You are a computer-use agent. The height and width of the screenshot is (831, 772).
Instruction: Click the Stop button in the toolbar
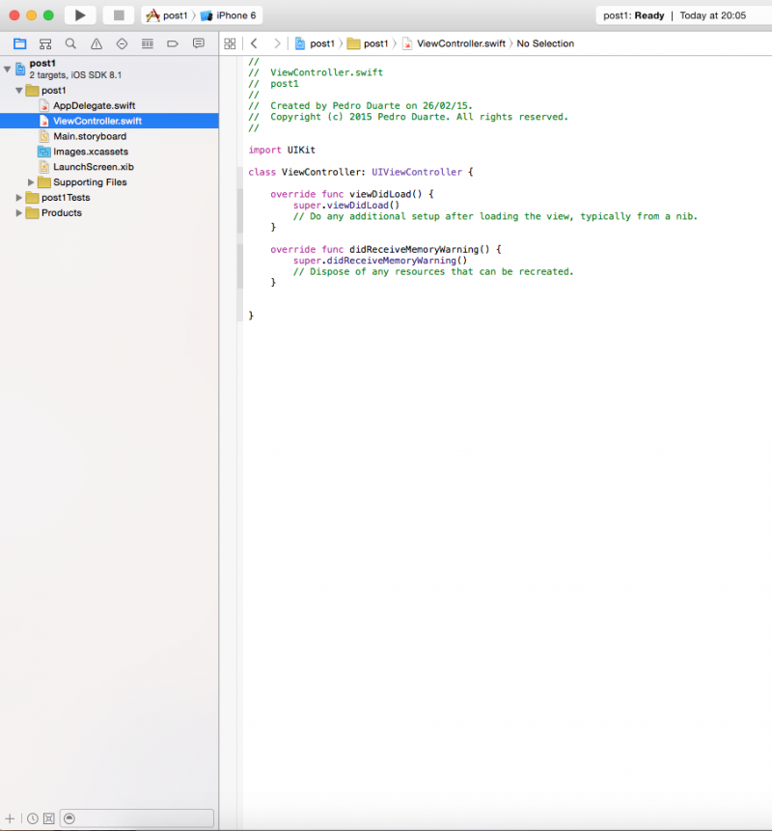119,15
